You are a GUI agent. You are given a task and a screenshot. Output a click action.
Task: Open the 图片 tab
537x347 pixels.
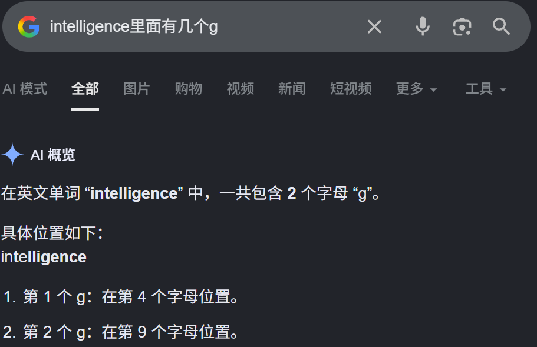coord(137,89)
